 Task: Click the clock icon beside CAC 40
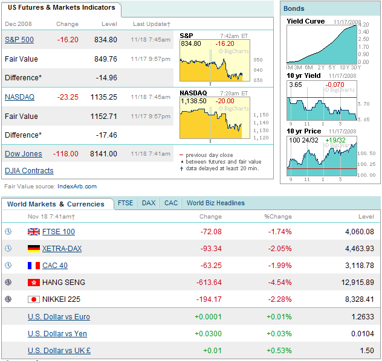[8, 265]
